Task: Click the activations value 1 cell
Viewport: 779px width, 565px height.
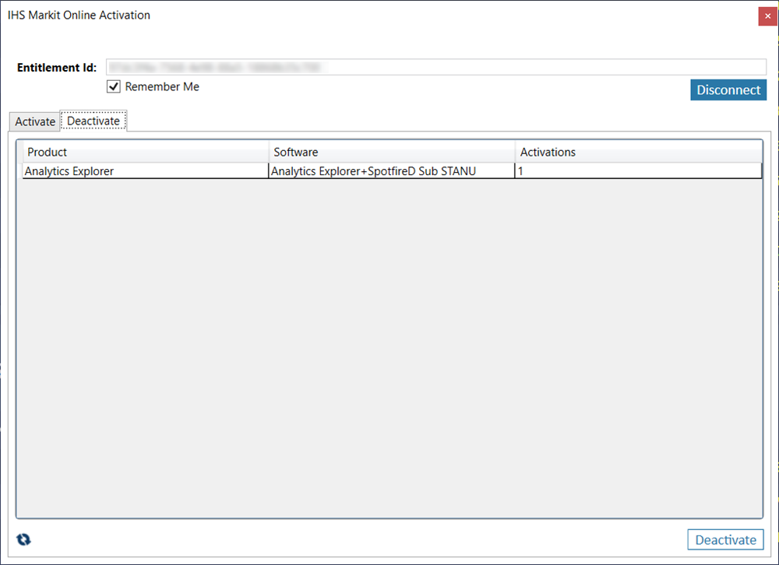Action: pos(638,170)
